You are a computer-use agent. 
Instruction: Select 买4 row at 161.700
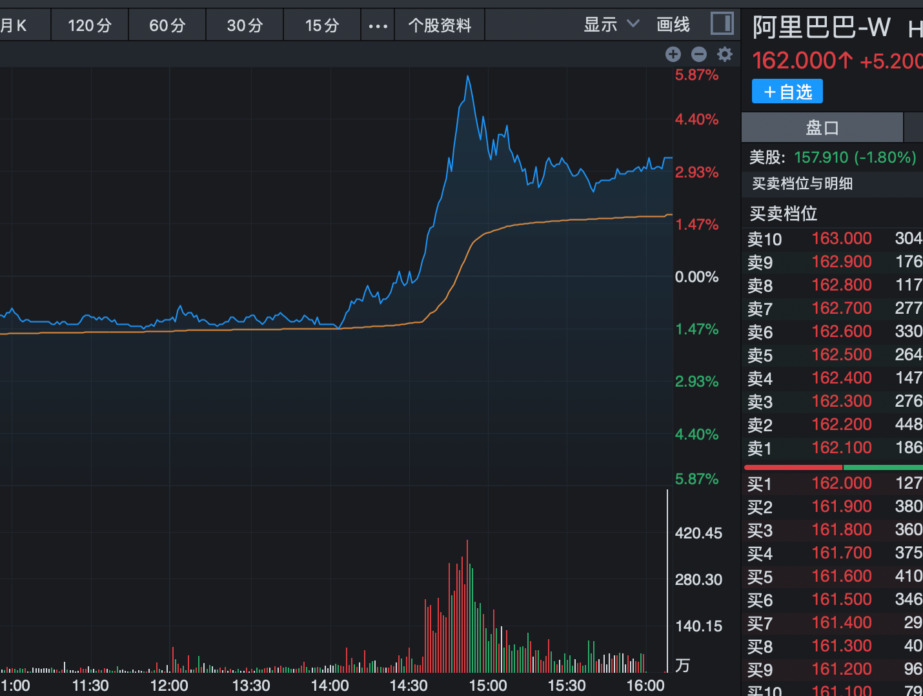point(834,553)
